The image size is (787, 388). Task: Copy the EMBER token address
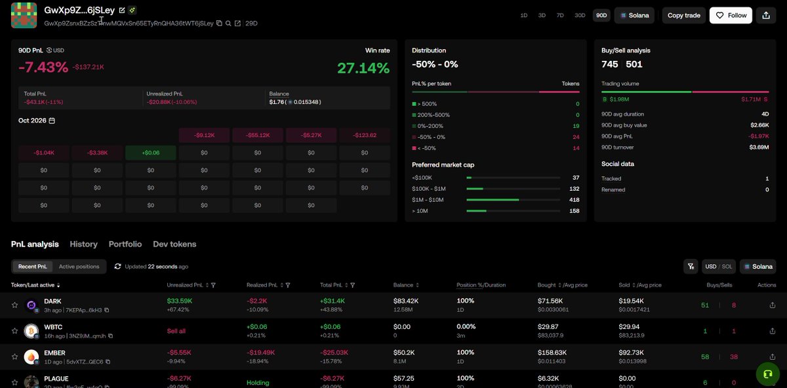[x=108, y=362]
